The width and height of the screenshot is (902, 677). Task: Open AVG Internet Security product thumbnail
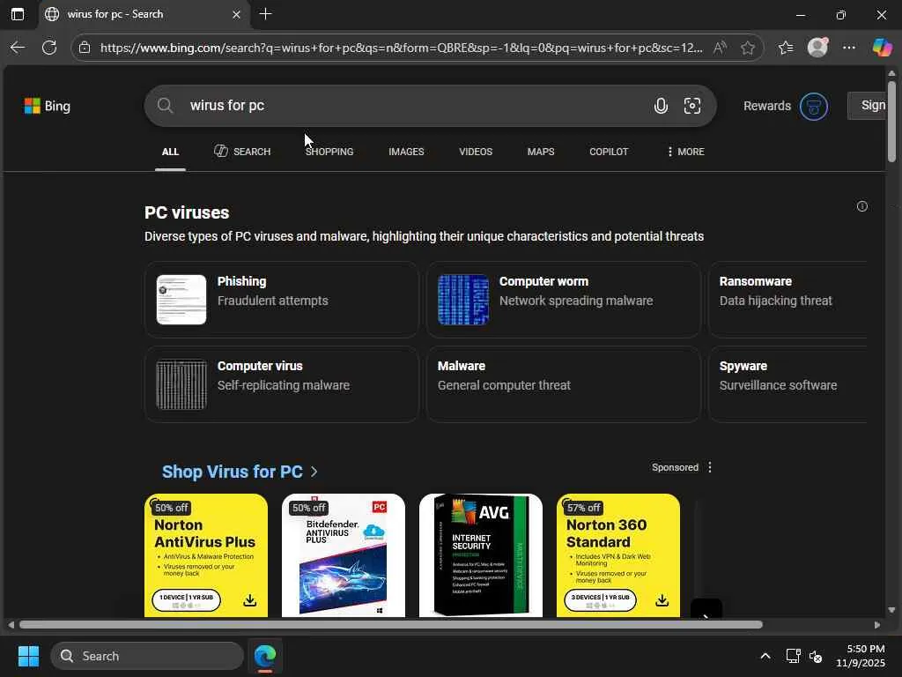[481, 555]
